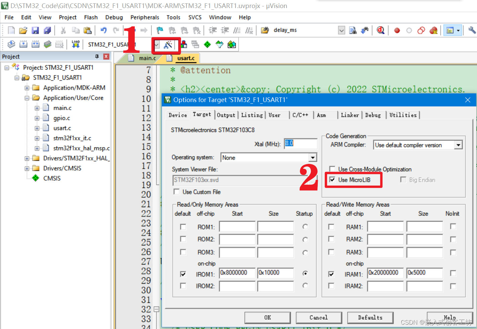Open the Configuration wrench icon
This screenshot has width=477, height=329.
point(472,31)
